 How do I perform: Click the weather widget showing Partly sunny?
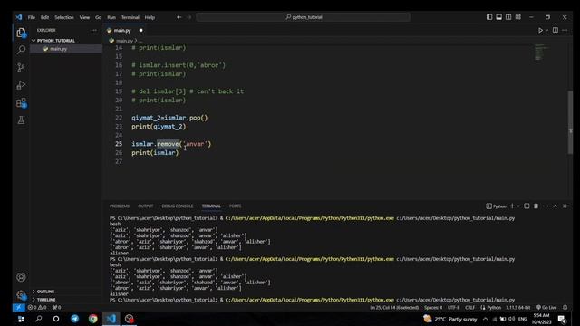(x=450, y=319)
